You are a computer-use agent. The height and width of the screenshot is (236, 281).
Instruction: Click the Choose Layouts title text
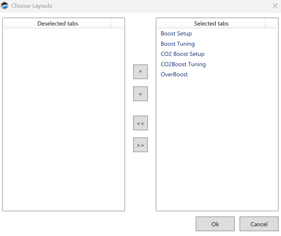tap(32, 6)
